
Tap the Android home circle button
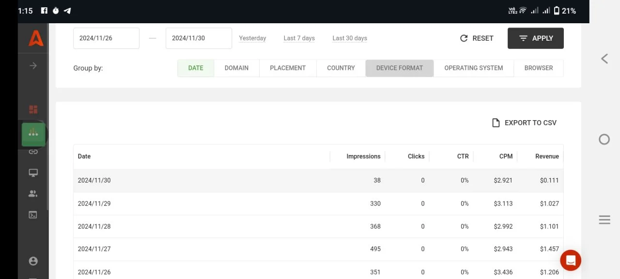point(604,139)
